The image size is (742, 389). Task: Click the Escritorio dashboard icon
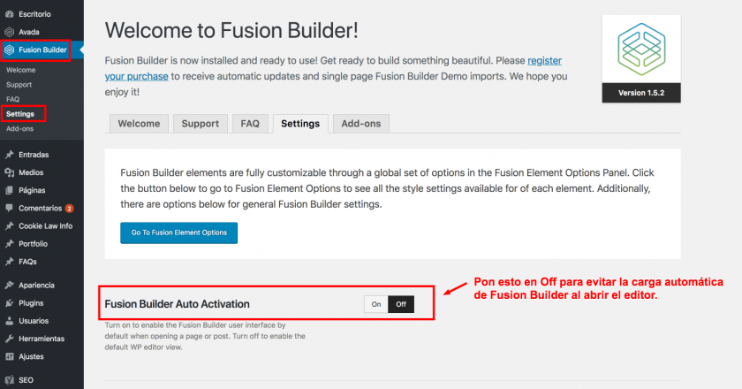coord(9,14)
